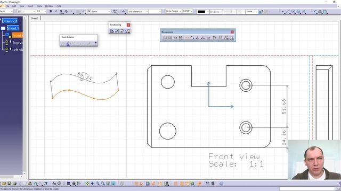The image size is (341, 191).
Task: Click the Zoom In icon
Action: 98,184
